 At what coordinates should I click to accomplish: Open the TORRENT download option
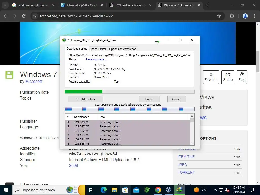tap(186, 172)
